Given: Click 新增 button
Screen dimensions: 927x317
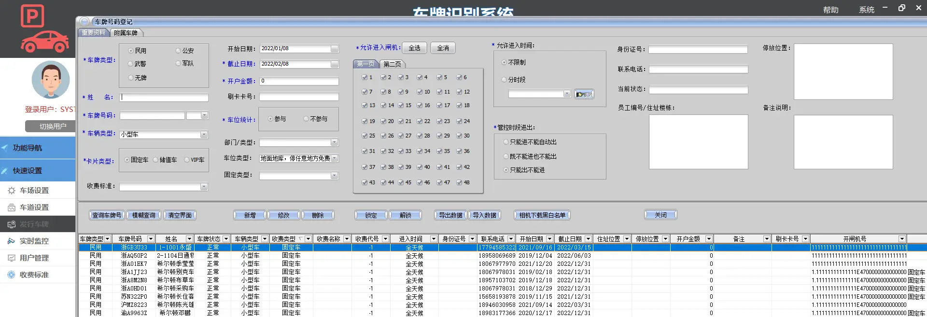Looking at the screenshot, I should pos(250,215).
